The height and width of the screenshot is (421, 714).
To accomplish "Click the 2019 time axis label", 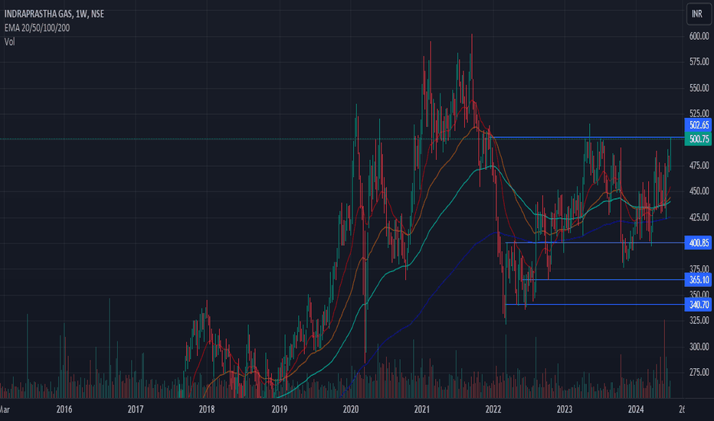I will pyautogui.click(x=279, y=410).
